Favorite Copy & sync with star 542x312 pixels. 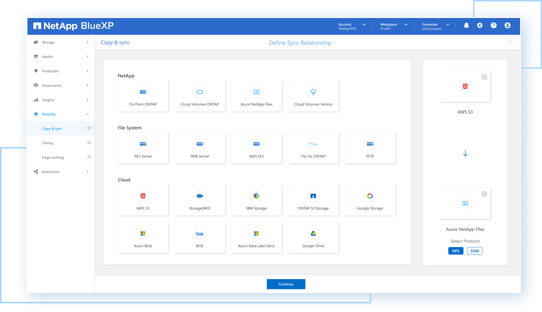click(x=89, y=128)
